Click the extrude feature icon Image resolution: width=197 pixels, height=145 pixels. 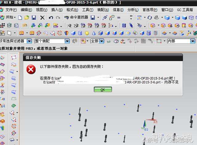tap(21, 33)
